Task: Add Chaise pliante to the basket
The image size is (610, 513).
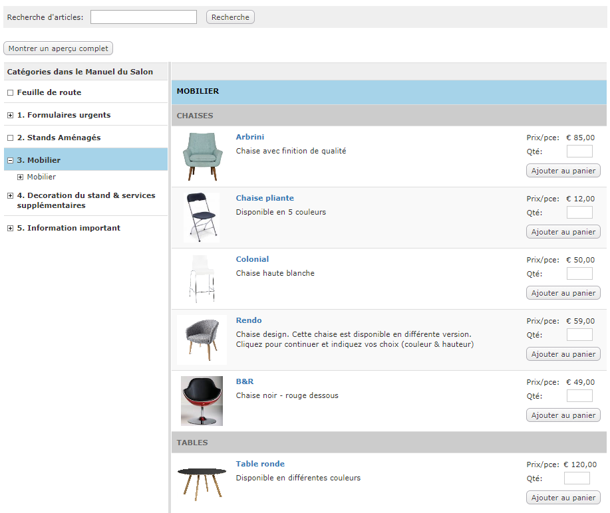Action: (563, 232)
